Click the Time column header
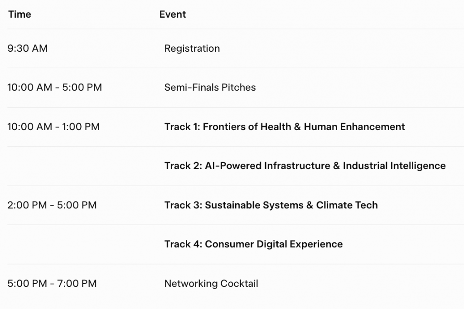Viewport: 464px width, 309px height. pos(19,14)
